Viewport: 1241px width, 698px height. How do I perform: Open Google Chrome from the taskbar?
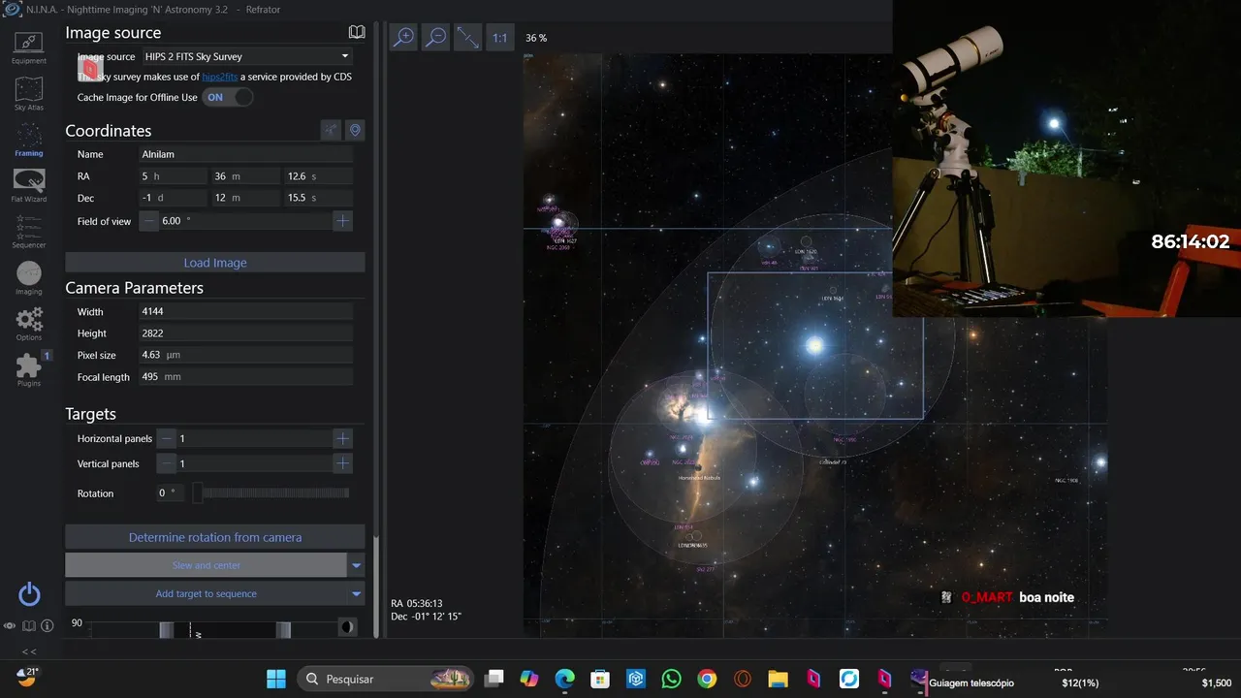point(707,679)
